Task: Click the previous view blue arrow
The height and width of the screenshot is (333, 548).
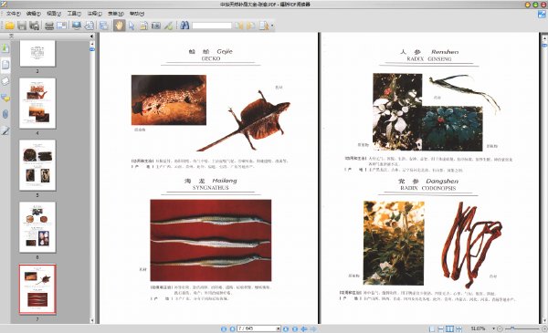Action: tap(304, 328)
